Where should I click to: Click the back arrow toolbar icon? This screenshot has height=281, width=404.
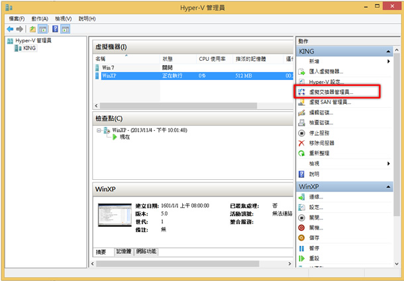pos(10,29)
